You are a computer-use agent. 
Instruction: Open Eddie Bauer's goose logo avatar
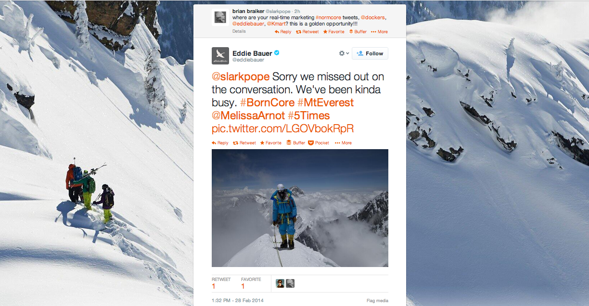click(220, 56)
